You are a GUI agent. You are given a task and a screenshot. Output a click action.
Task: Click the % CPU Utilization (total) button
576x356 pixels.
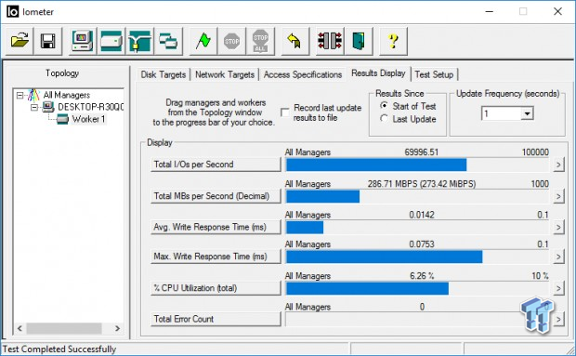[216, 288]
